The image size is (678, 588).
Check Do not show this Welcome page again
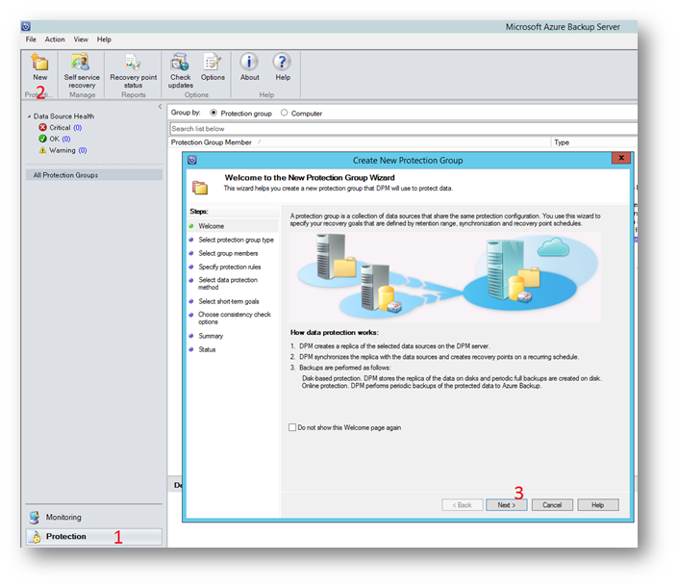coord(292,427)
